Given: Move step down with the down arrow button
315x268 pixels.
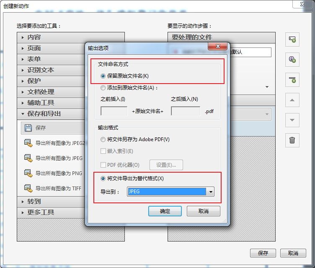Looking at the screenshot, I should pyautogui.click(x=292, y=120).
